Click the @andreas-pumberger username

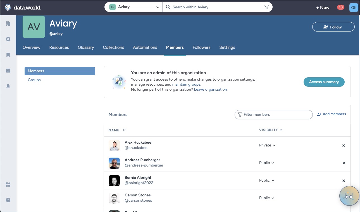pyautogui.click(x=144, y=165)
